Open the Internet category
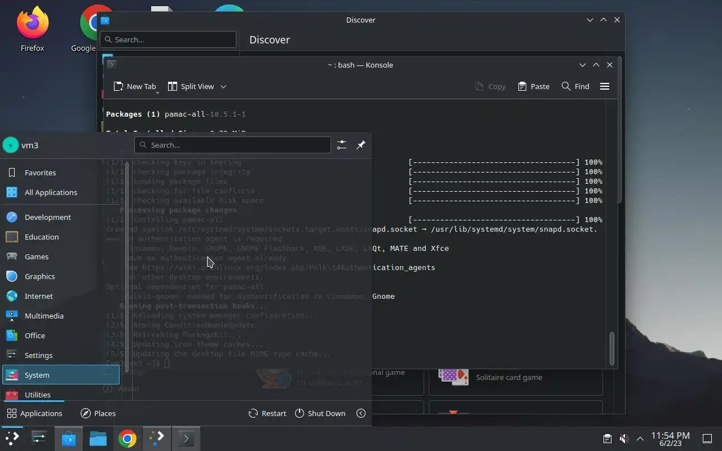722x451 pixels. point(61,296)
